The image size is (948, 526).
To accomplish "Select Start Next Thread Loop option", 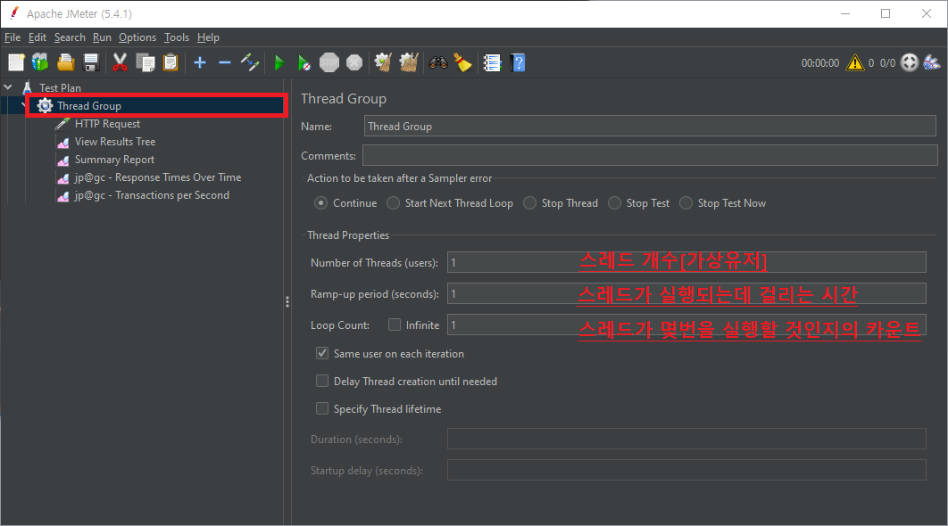I will [393, 203].
